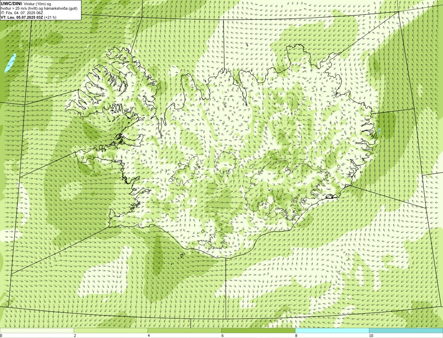This screenshot has width=443, height=338.
Task: Click the teal colorbar segment above 10 m/s
Action: [406, 331]
